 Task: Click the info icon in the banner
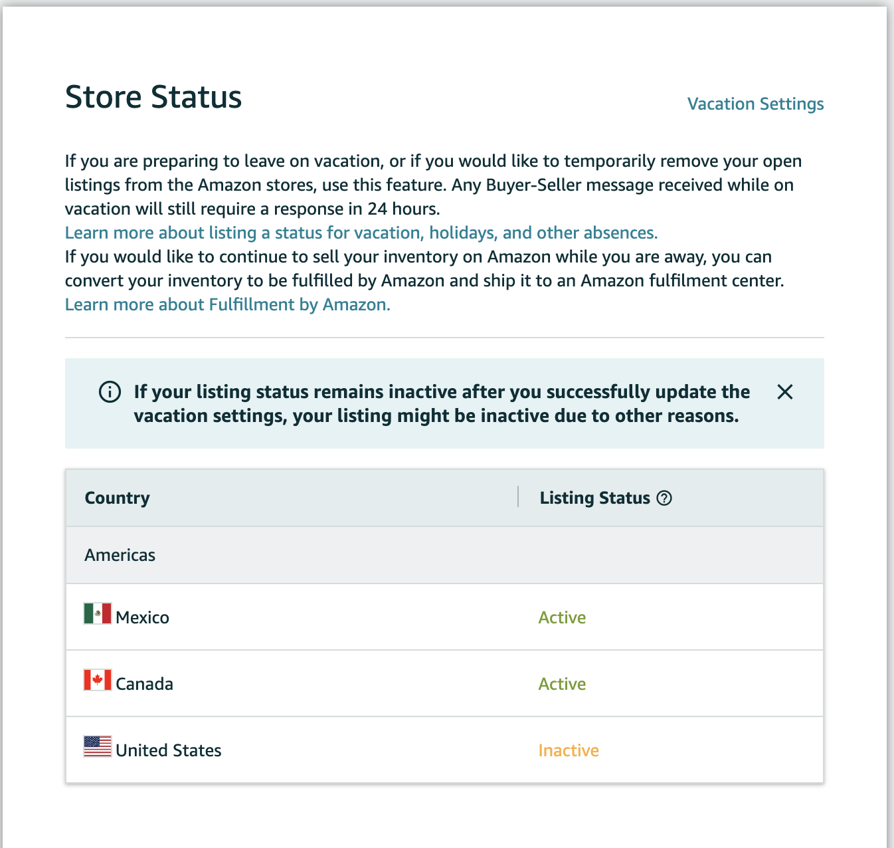pos(110,392)
